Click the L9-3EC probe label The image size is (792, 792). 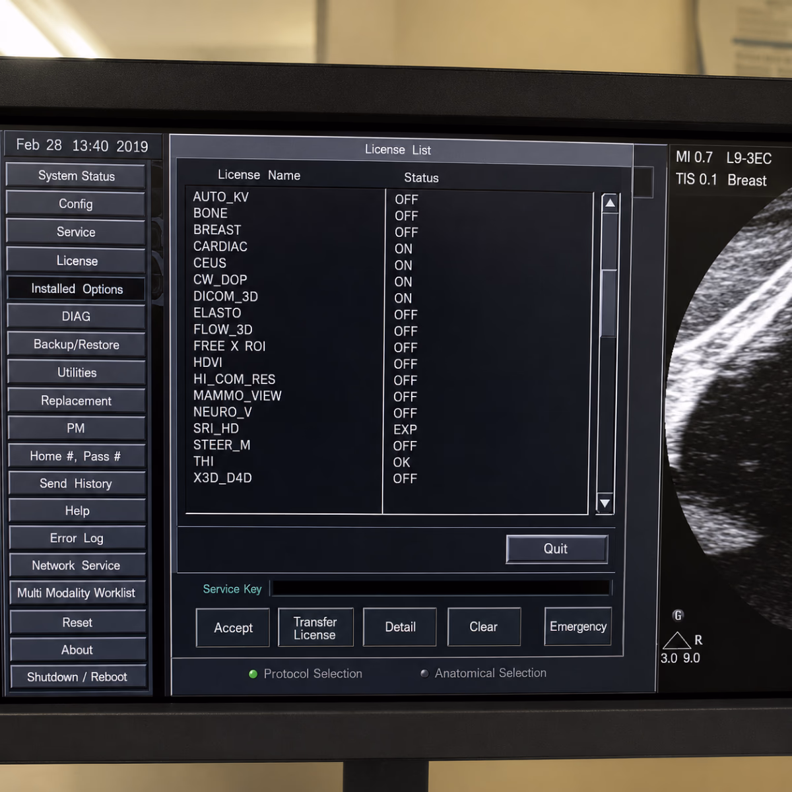tap(748, 158)
